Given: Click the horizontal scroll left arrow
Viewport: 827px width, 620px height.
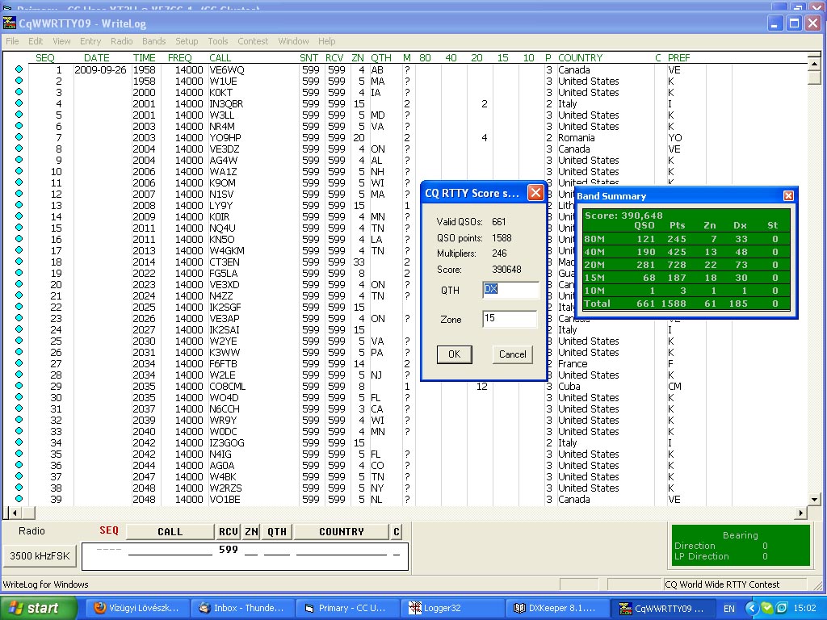Looking at the screenshot, I should click(x=15, y=513).
